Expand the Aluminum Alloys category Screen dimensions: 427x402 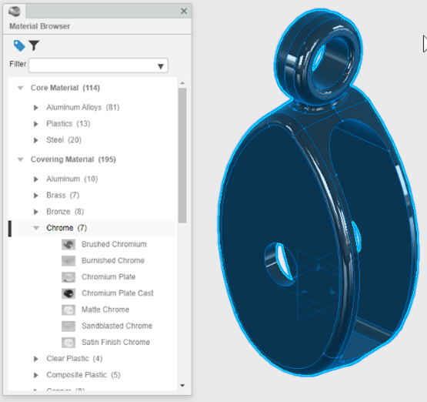35,107
